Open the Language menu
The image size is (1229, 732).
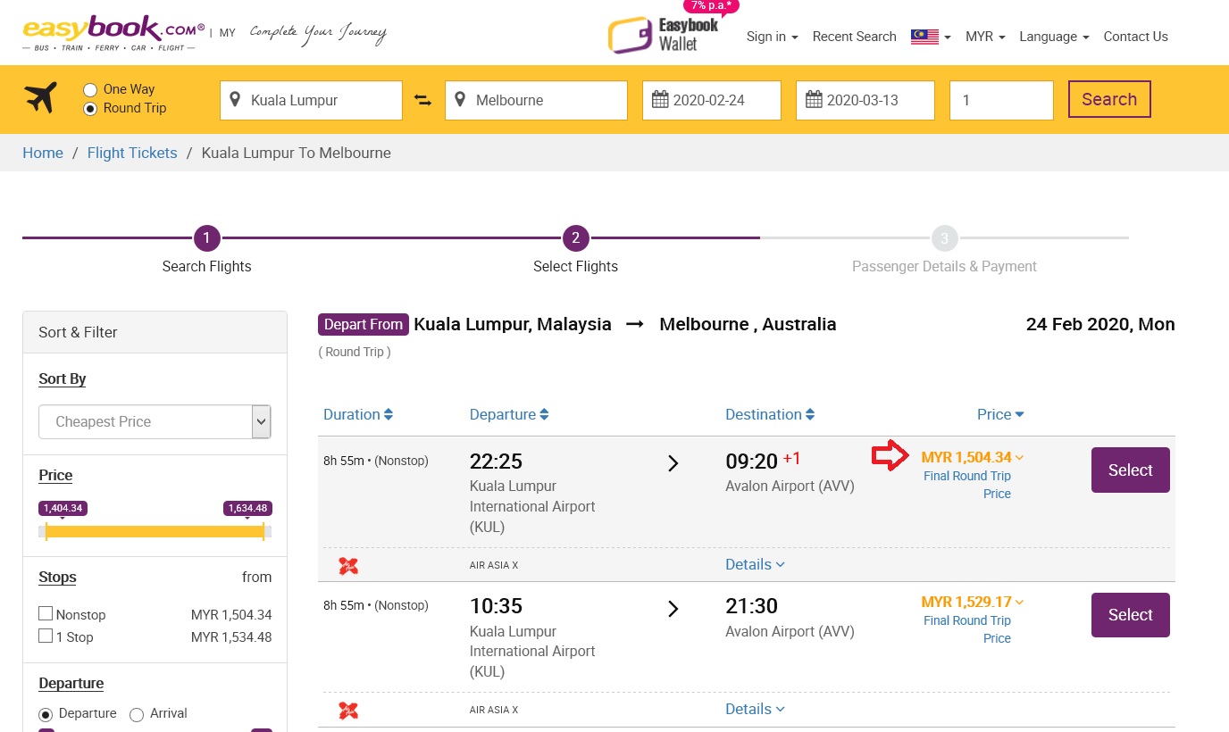pos(1054,37)
